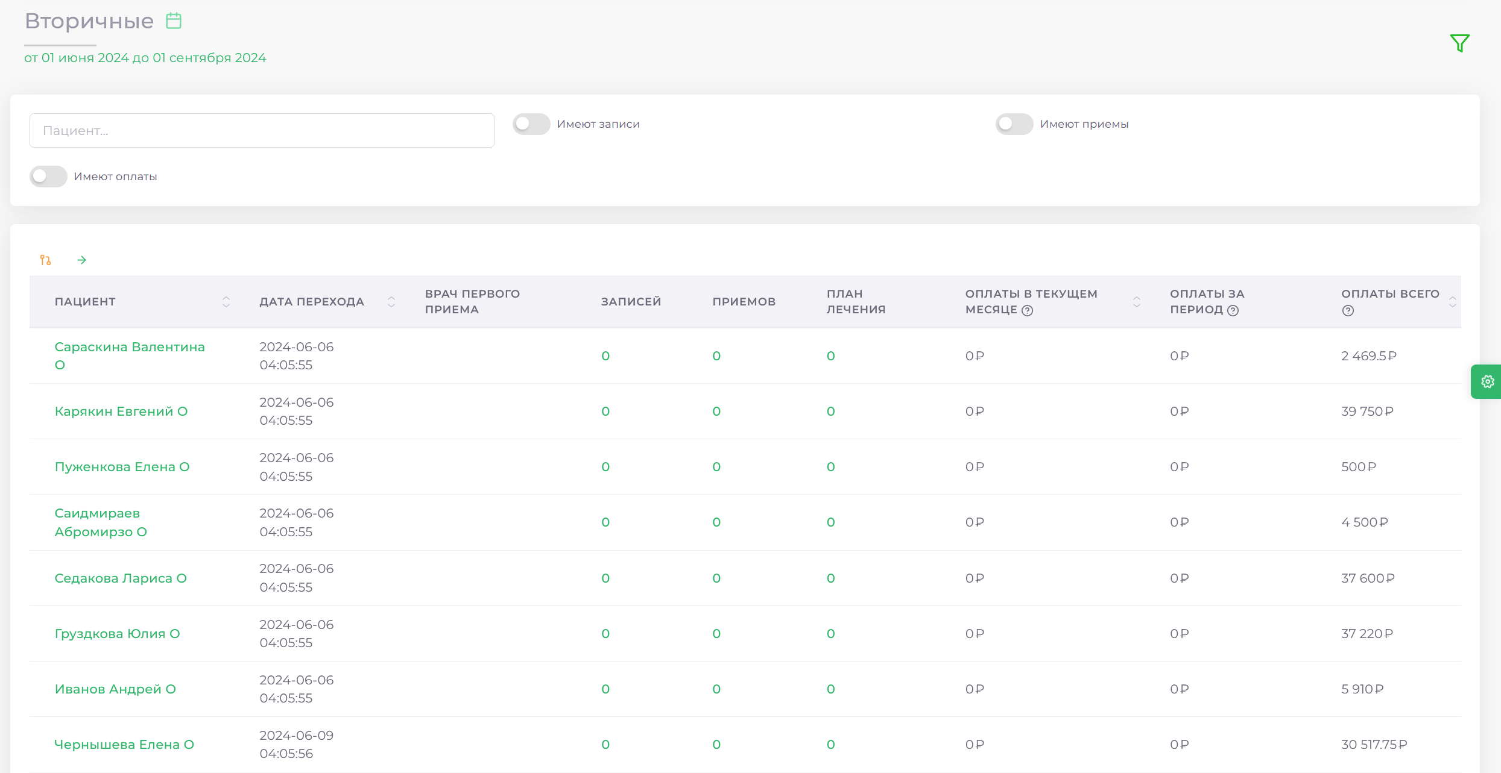Sort table by Пациент column arrows
The width and height of the screenshot is (1501, 773).
click(x=226, y=302)
